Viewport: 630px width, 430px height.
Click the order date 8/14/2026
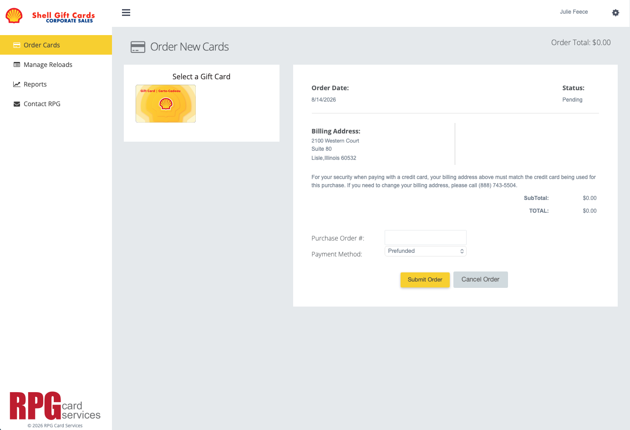pyautogui.click(x=324, y=100)
